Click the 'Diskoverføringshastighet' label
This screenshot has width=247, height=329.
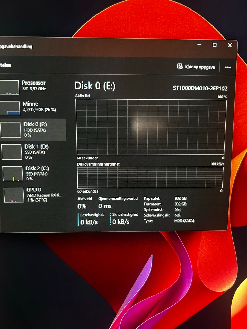pyautogui.click(x=98, y=164)
